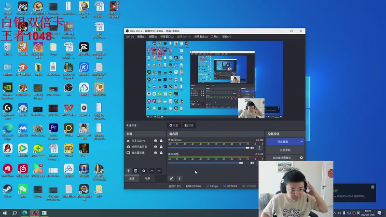Select Logitech G HUB desktop icon
The width and height of the screenshot is (386, 217).
[x=8, y=111]
